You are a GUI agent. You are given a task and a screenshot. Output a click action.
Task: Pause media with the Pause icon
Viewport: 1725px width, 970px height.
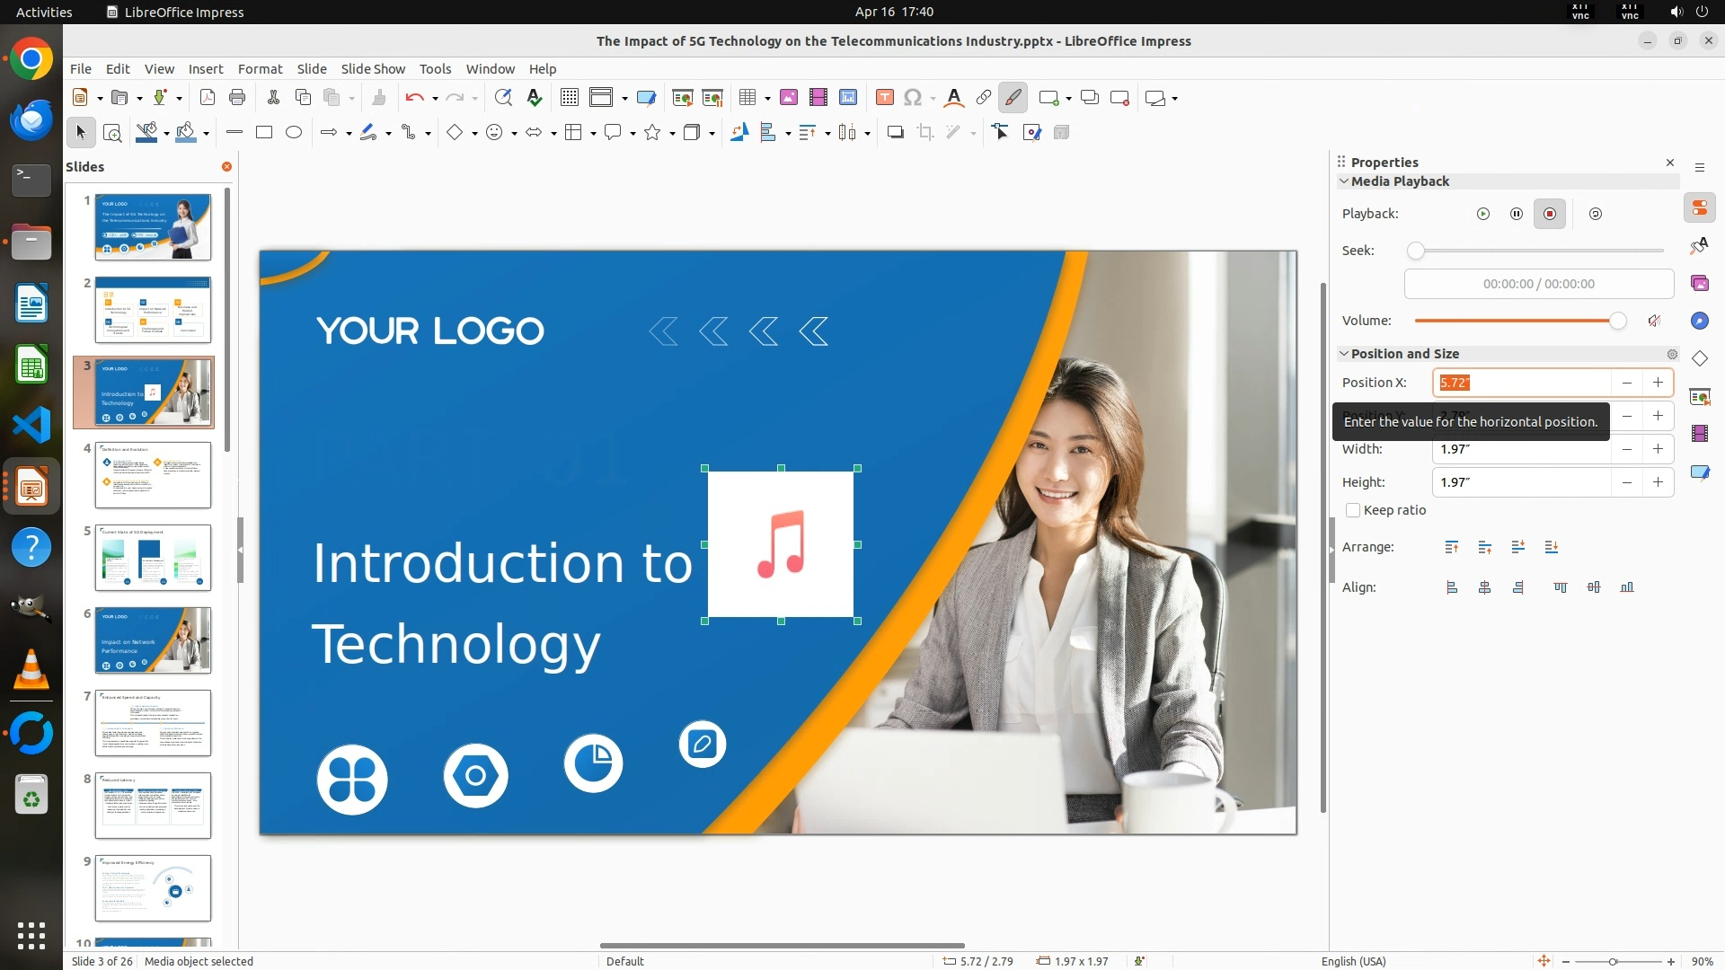(x=1517, y=214)
